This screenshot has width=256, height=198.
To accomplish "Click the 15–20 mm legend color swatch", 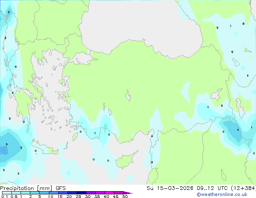I will [63, 193].
